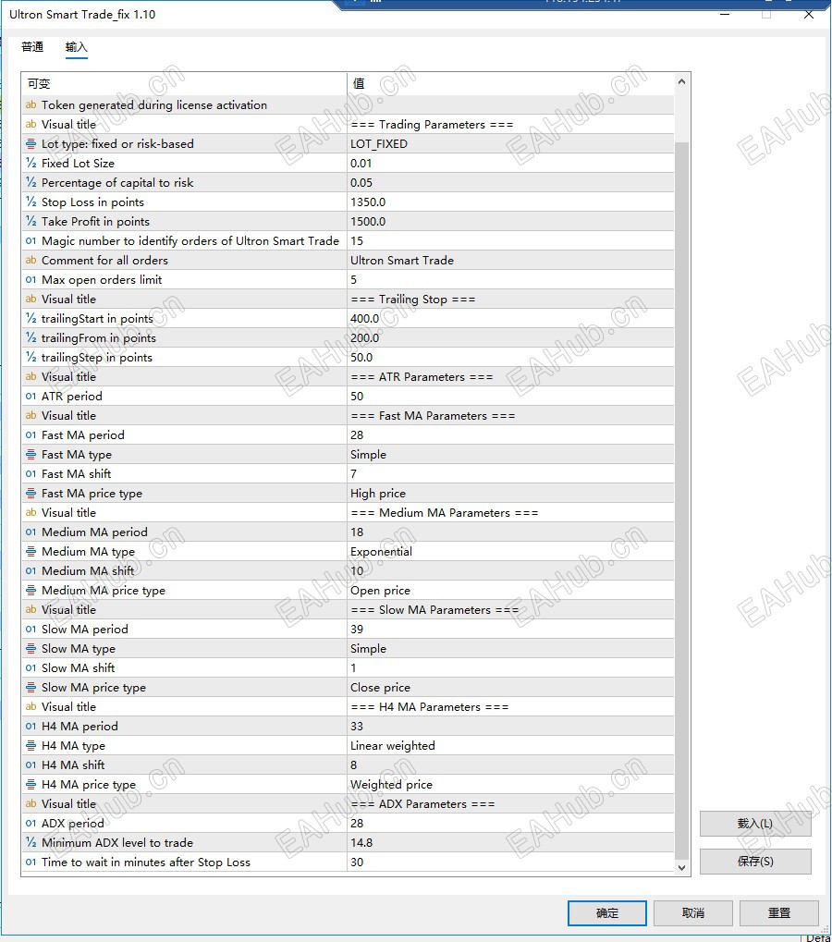832x942 pixels.
Task: Click the 值 column header
Action: click(510, 83)
